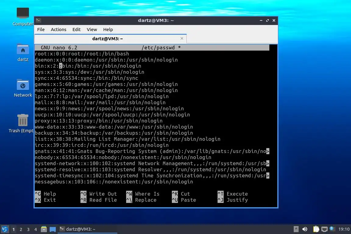Click the messagebus:x:103:106 line
Screen dimensions: 351x234
click(114, 182)
